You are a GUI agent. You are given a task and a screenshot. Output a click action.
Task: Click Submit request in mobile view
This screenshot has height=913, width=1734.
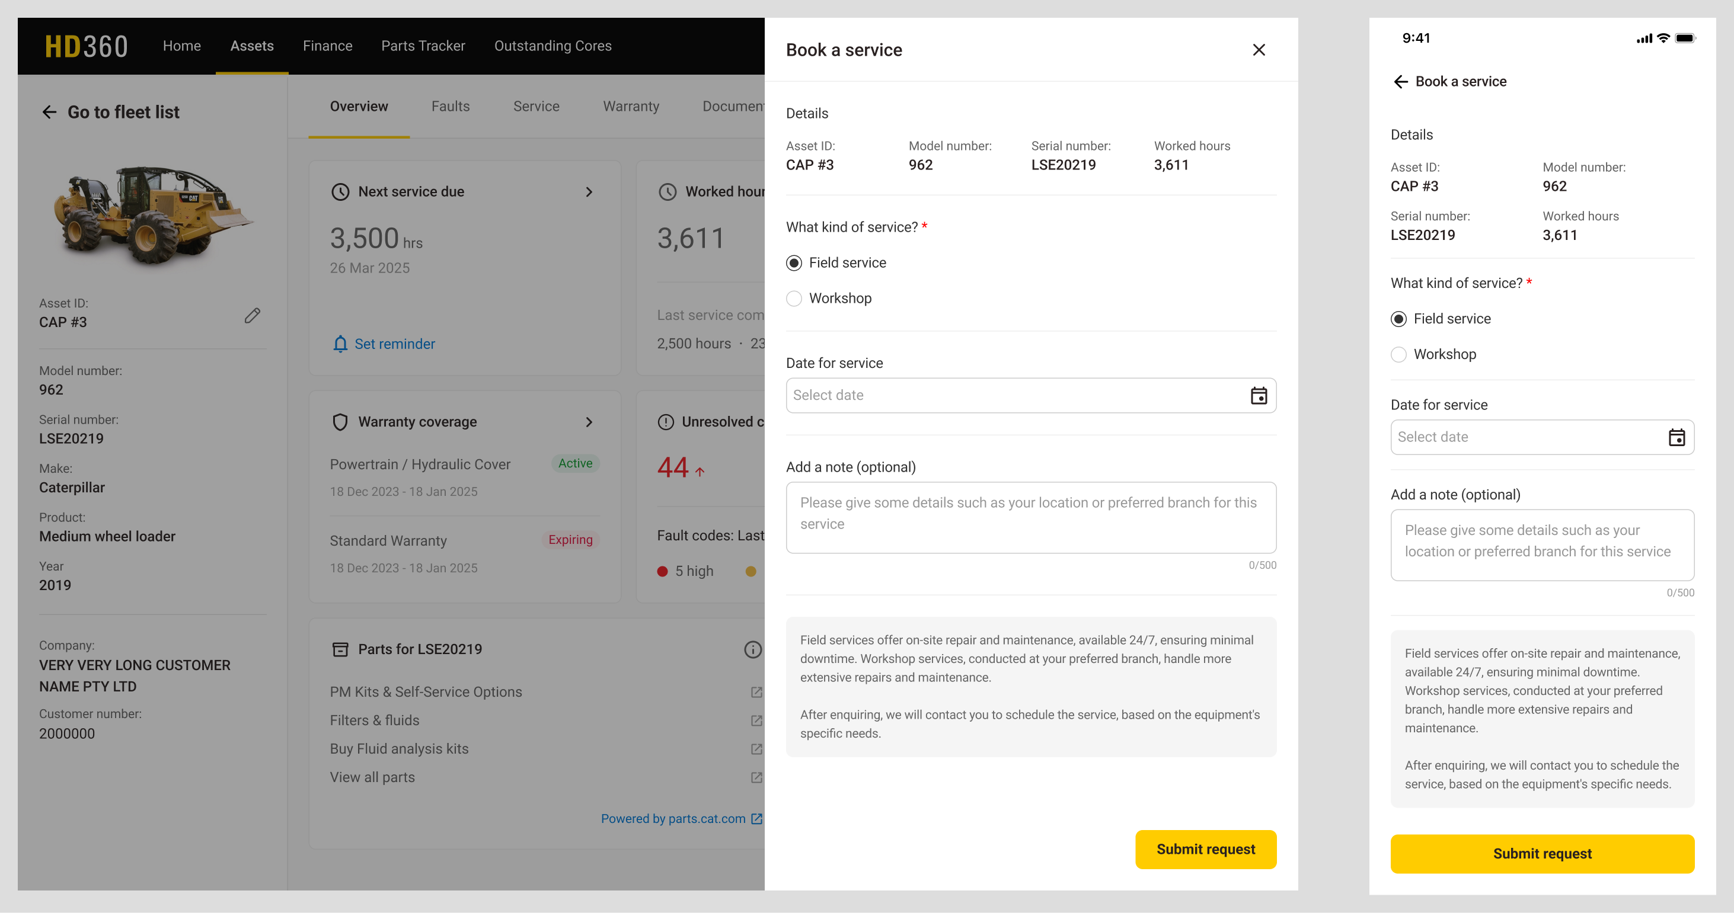tap(1542, 854)
